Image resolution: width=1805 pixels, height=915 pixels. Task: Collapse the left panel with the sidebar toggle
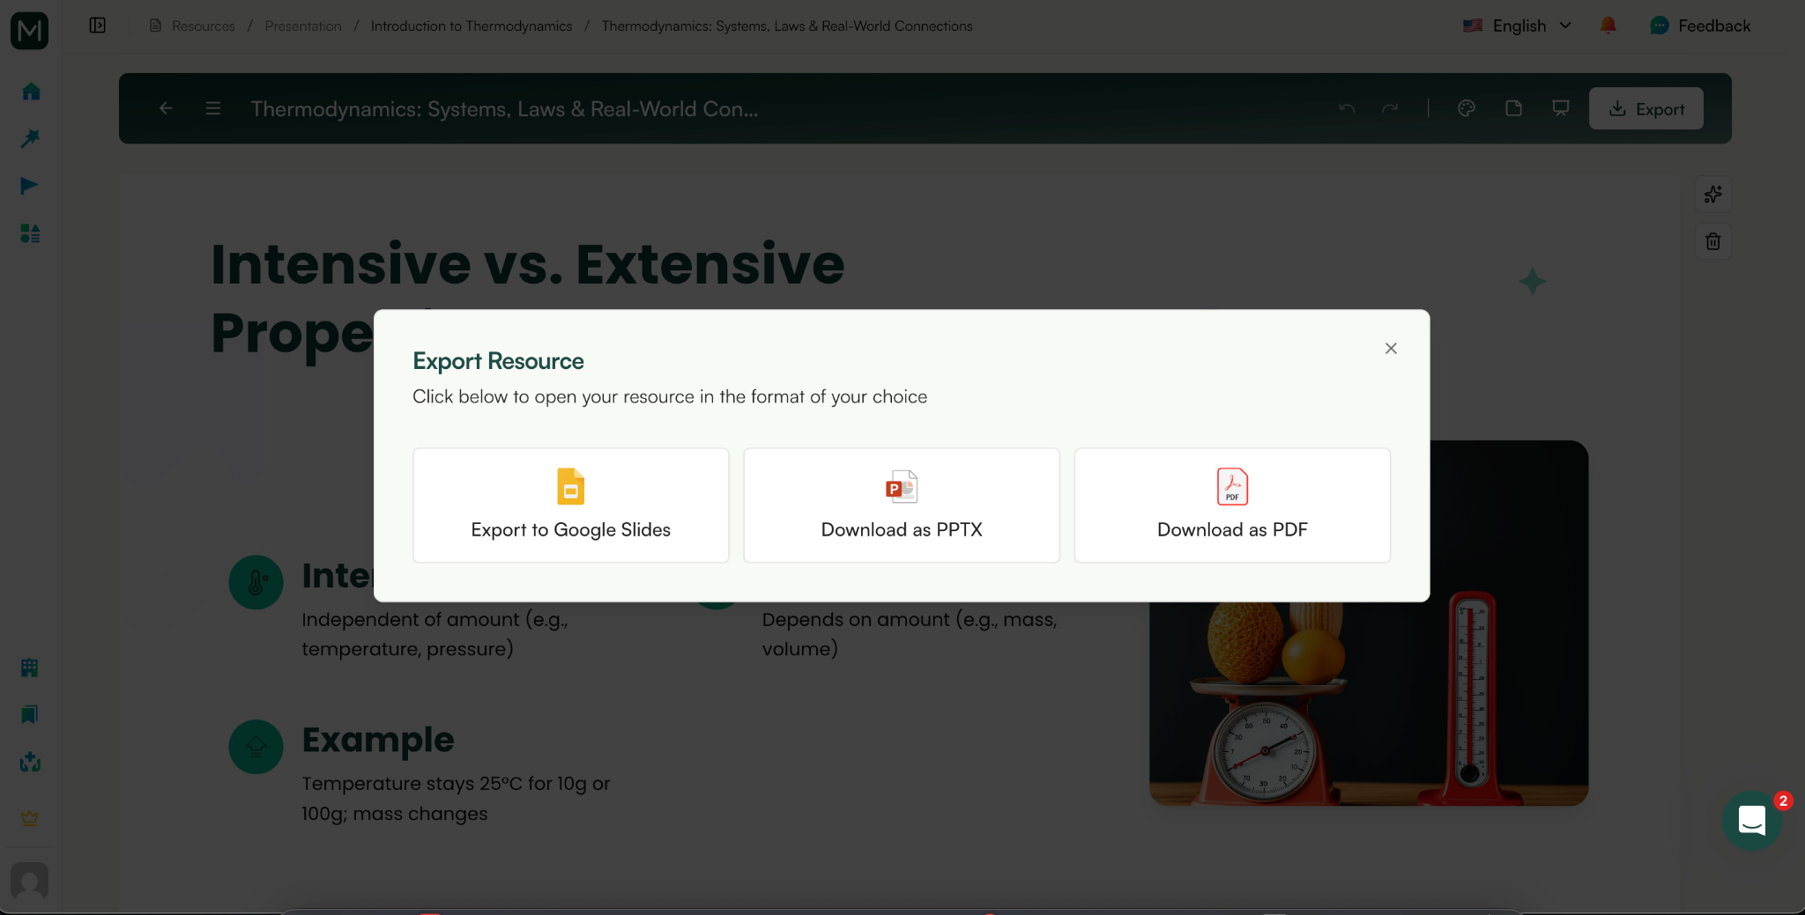coord(97,26)
